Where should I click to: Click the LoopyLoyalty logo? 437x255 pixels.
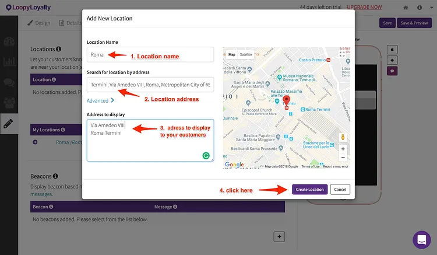click(x=28, y=8)
